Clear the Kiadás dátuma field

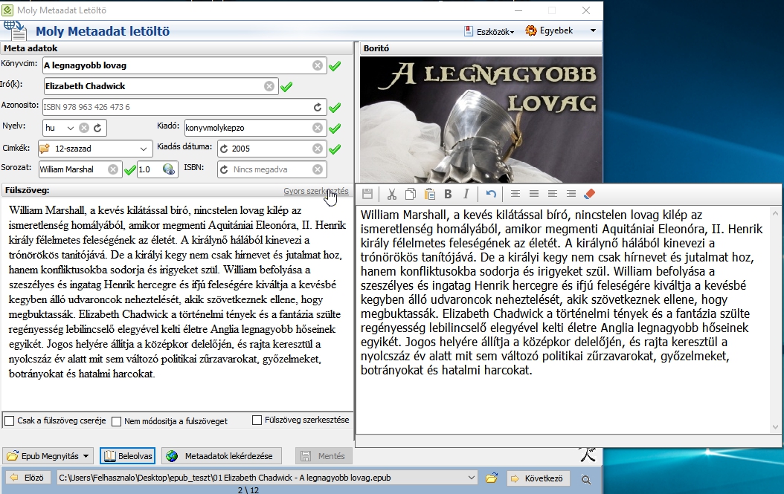point(318,149)
